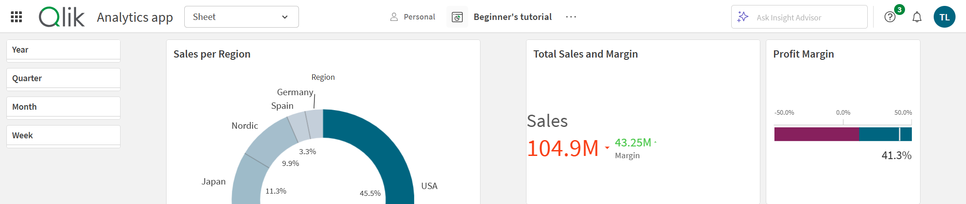
Task: Open the notifications bell
Action: click(917, 17)
